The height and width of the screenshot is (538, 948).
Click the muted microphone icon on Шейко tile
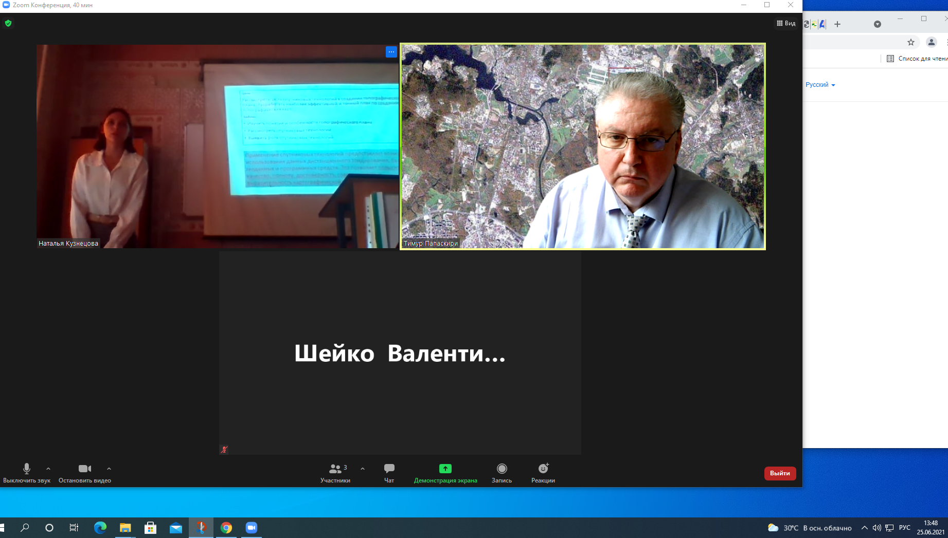coord(224,450)
